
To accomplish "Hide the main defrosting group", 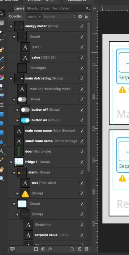I will (82, 78).
